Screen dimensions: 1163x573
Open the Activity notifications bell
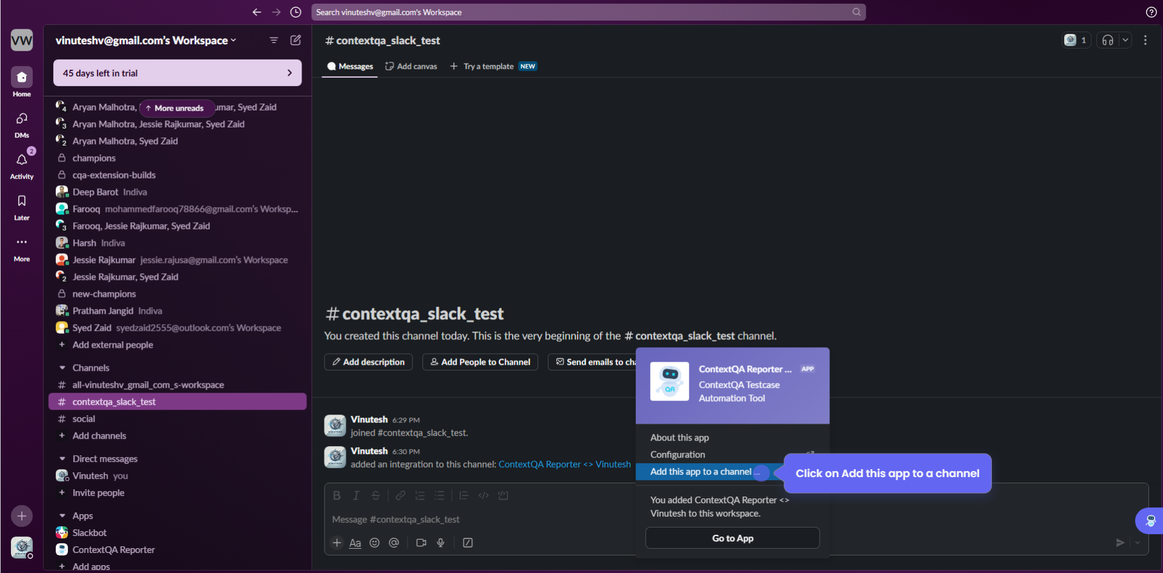tap(22, 160)
